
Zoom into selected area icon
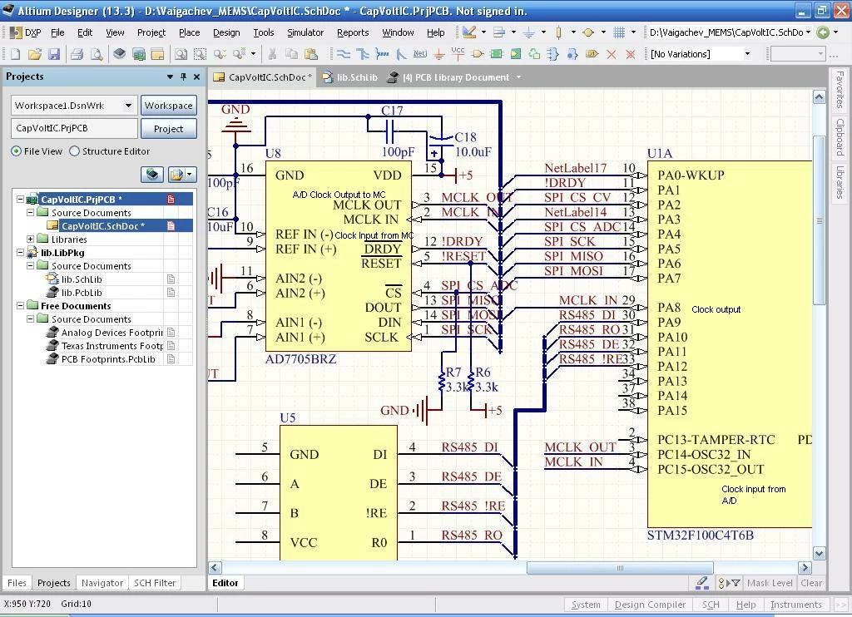200,54
